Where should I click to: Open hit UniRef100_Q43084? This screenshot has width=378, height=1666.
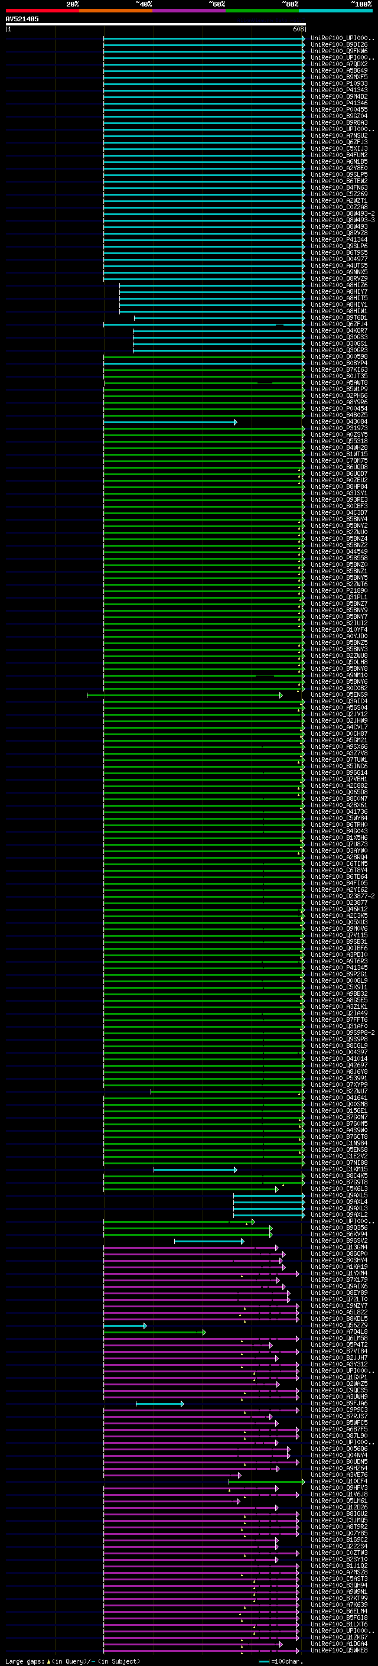(x=339, y=422)
